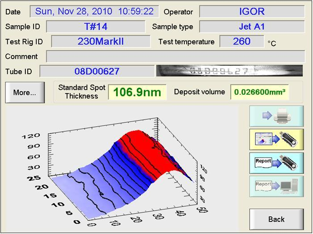Export the screen image to USB drive
Image resolution: width=313 pixels, height=234 pixels.
tap(276, 140)
